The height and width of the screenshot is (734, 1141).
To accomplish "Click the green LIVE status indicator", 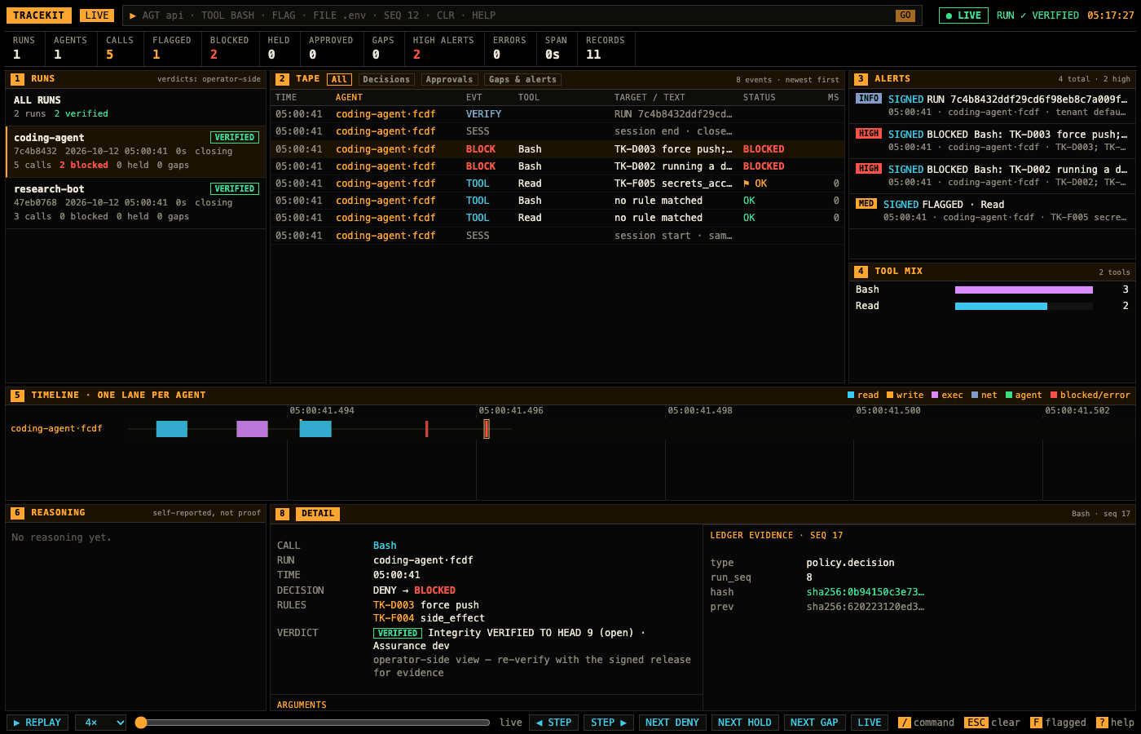I will 963,15.
